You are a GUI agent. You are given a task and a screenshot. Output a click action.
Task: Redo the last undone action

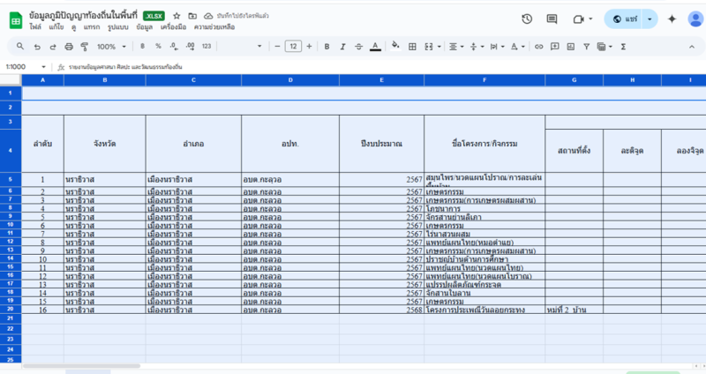(x=53, y=47)
